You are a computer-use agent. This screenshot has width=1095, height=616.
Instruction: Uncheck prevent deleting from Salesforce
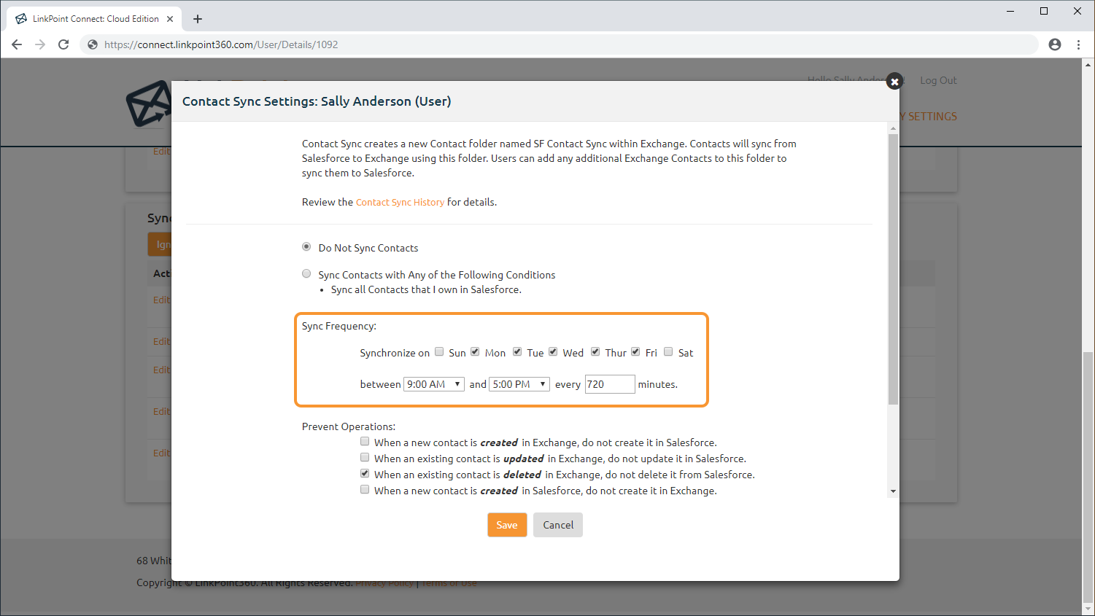click(x=365, y=473)
